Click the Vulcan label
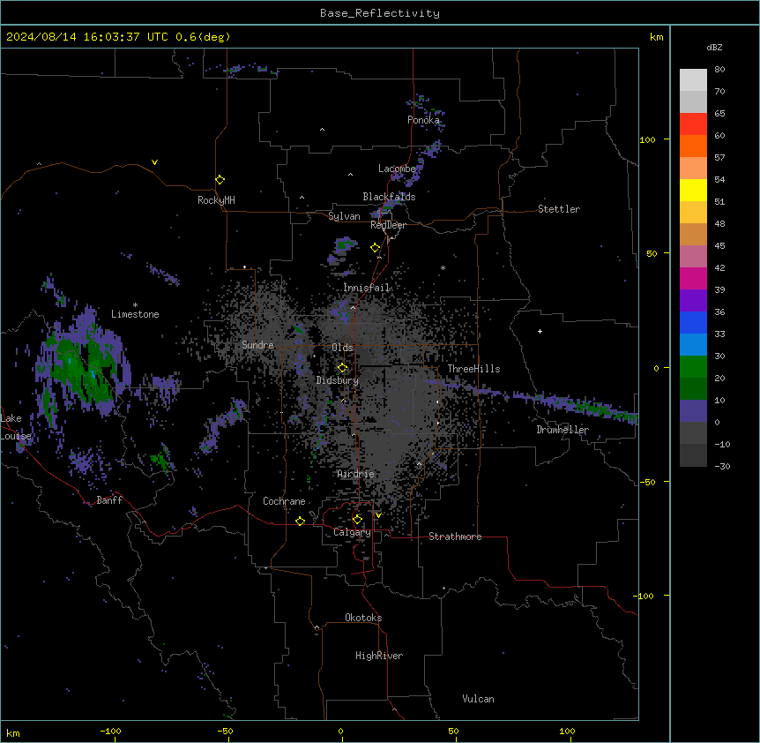This screenshot has width=760, height=743. [478, 699]
